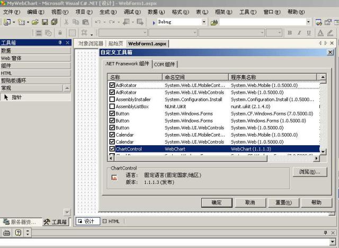Image resolution: width=339 pixels, height=248 pixels.
Task: Switch to the 服务器资源 panel tab
Action: coord(21,222)
